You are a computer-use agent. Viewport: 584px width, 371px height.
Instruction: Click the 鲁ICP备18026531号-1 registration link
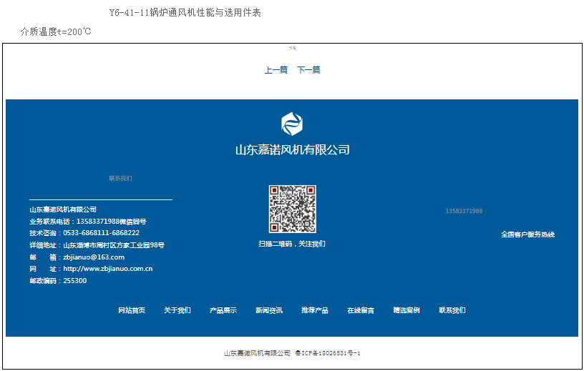point(328,353)
